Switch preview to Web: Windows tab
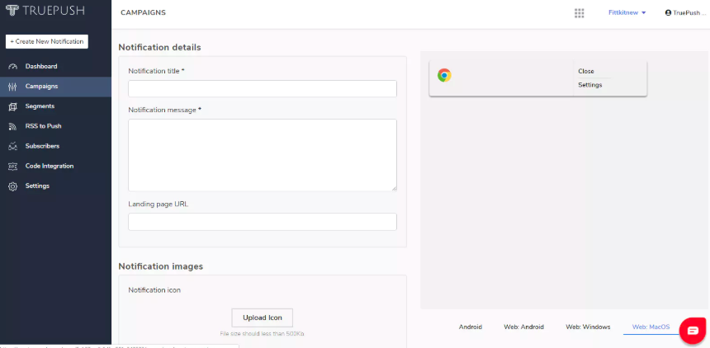Viewport: 710px width, 348px height. click(588, 327)
